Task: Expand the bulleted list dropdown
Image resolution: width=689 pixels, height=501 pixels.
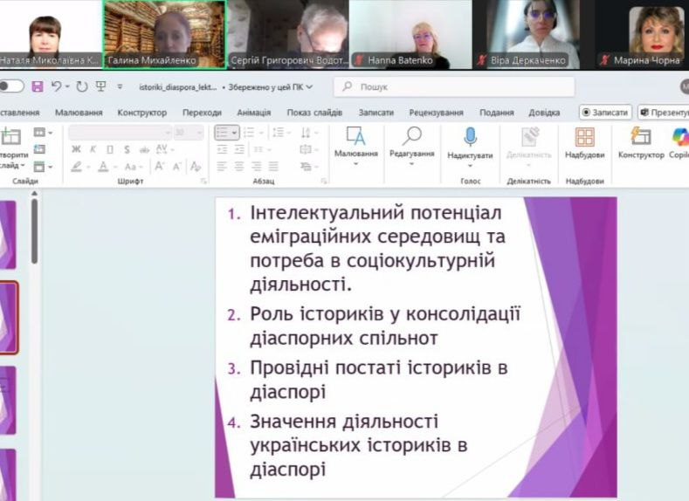Action: [x=236, y=133]
